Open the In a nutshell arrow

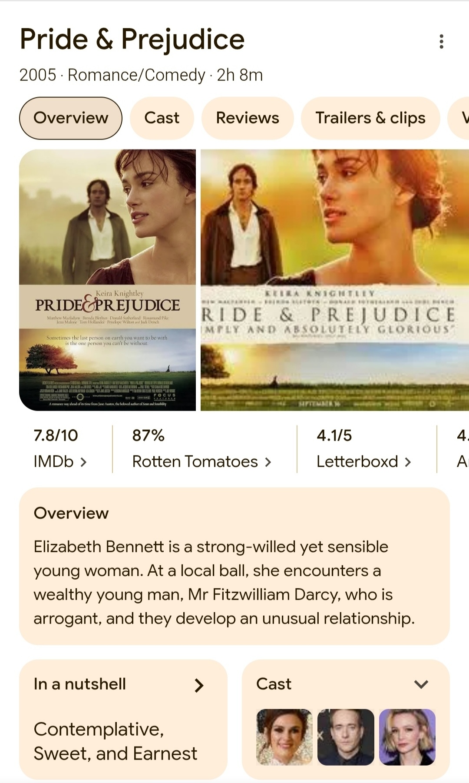pos(199,685)
